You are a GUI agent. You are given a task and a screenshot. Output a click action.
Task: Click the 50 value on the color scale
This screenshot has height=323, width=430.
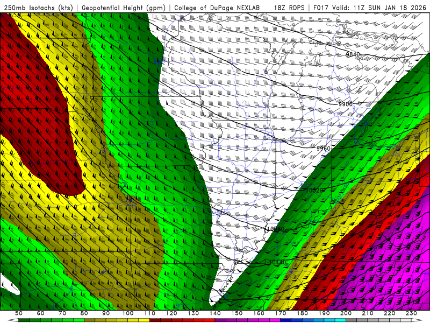point(19,313)
